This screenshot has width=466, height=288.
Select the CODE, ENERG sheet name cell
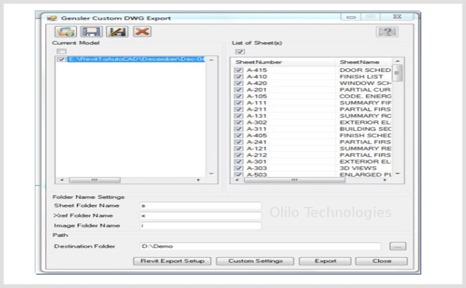(365, 96)
